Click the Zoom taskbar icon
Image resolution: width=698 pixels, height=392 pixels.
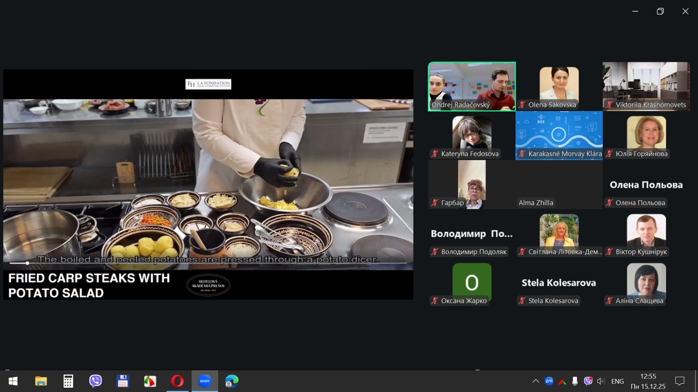205,381
